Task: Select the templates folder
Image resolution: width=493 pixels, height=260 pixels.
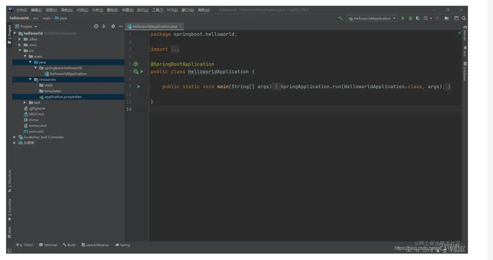Action: pyautogui.click(x=52, y=91)
